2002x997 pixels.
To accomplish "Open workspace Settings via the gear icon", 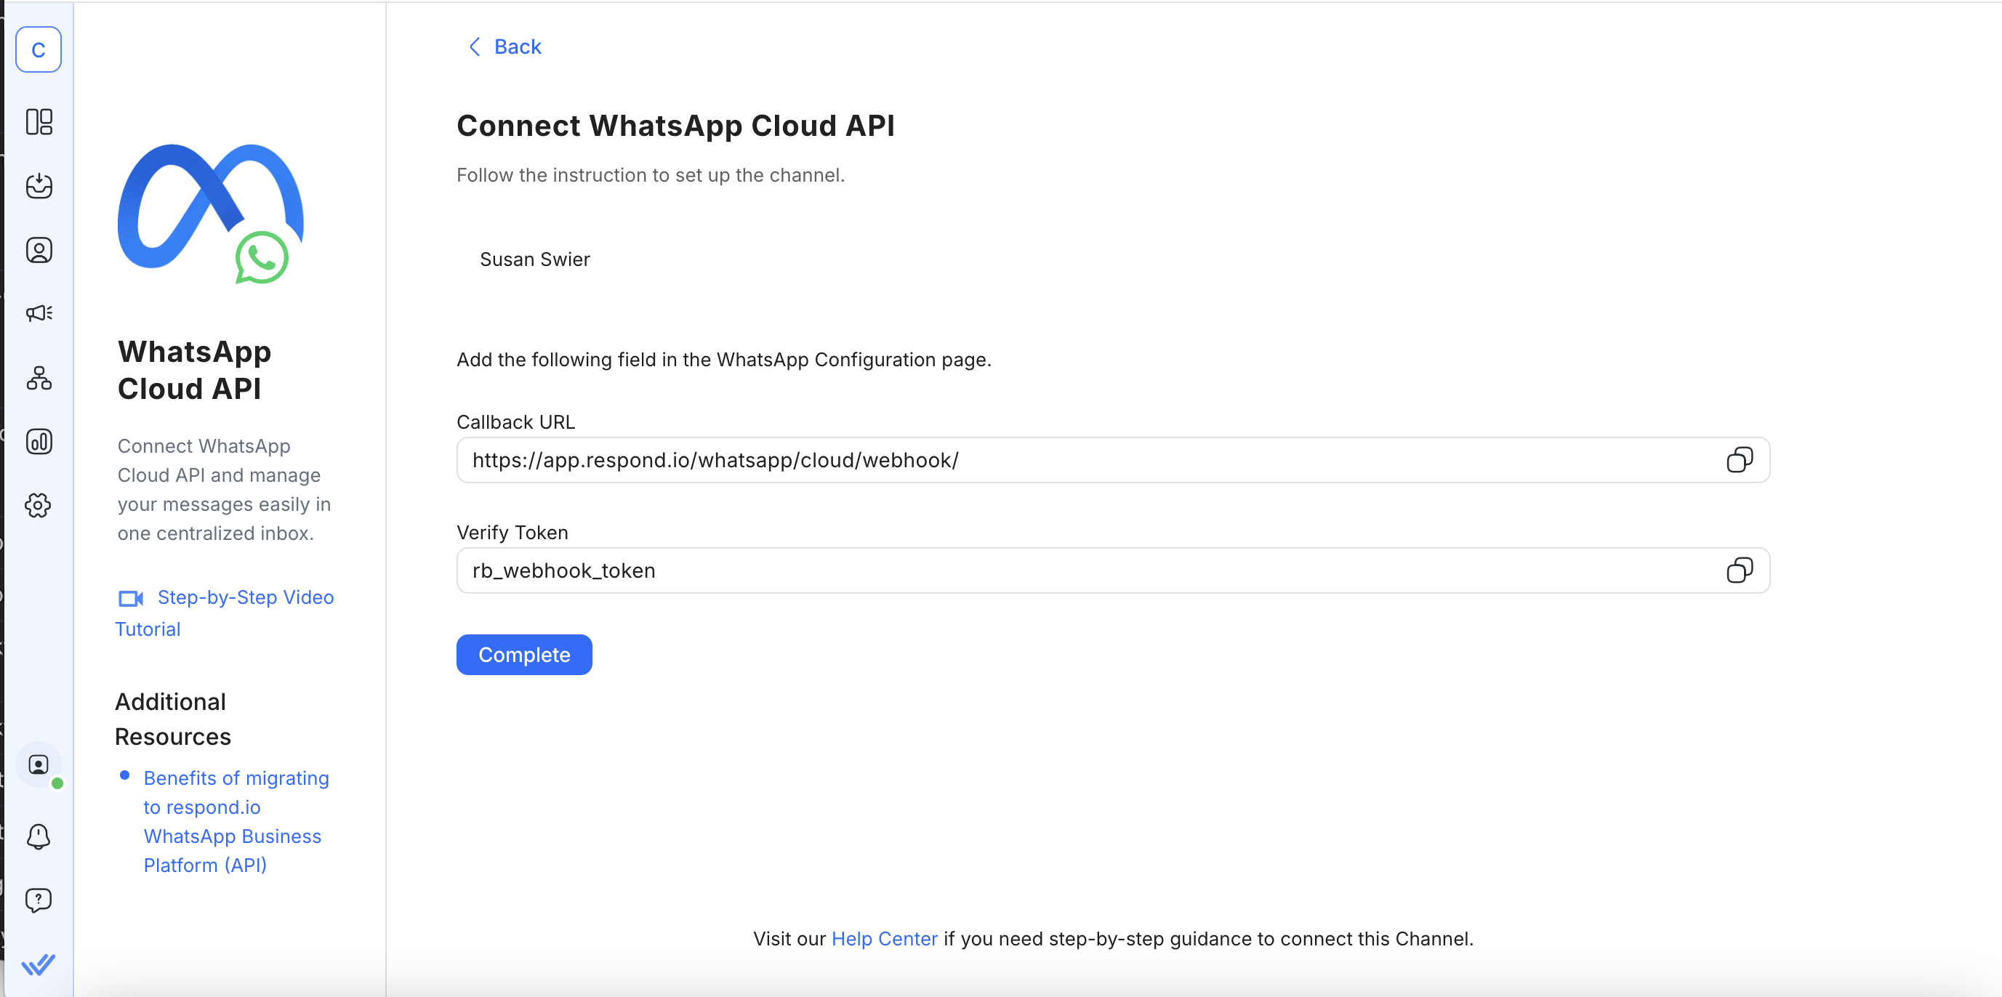I will (39, 505).
